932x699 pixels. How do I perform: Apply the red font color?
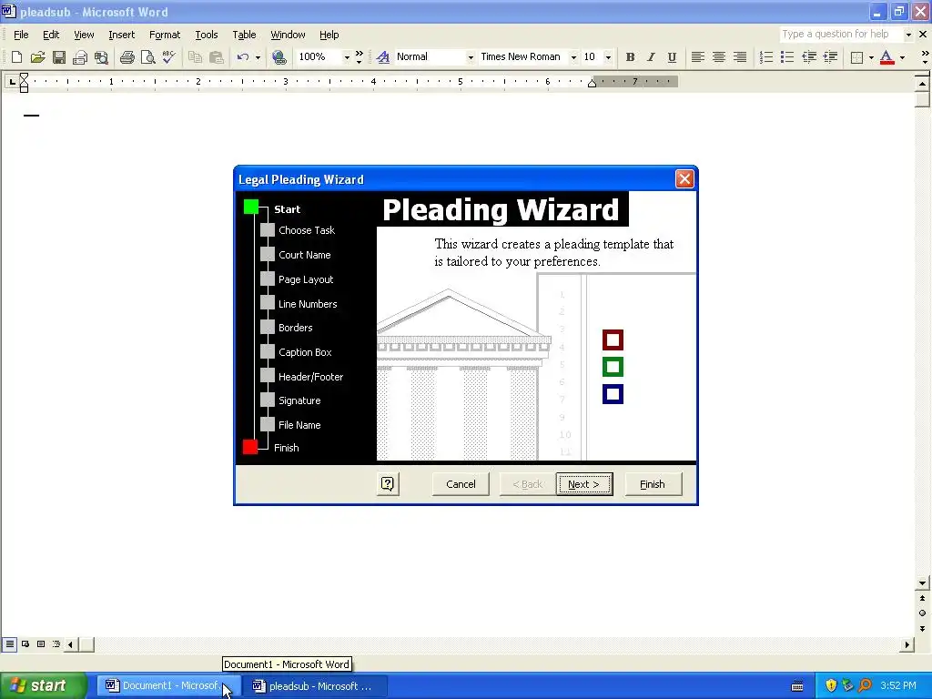point(886,57)
